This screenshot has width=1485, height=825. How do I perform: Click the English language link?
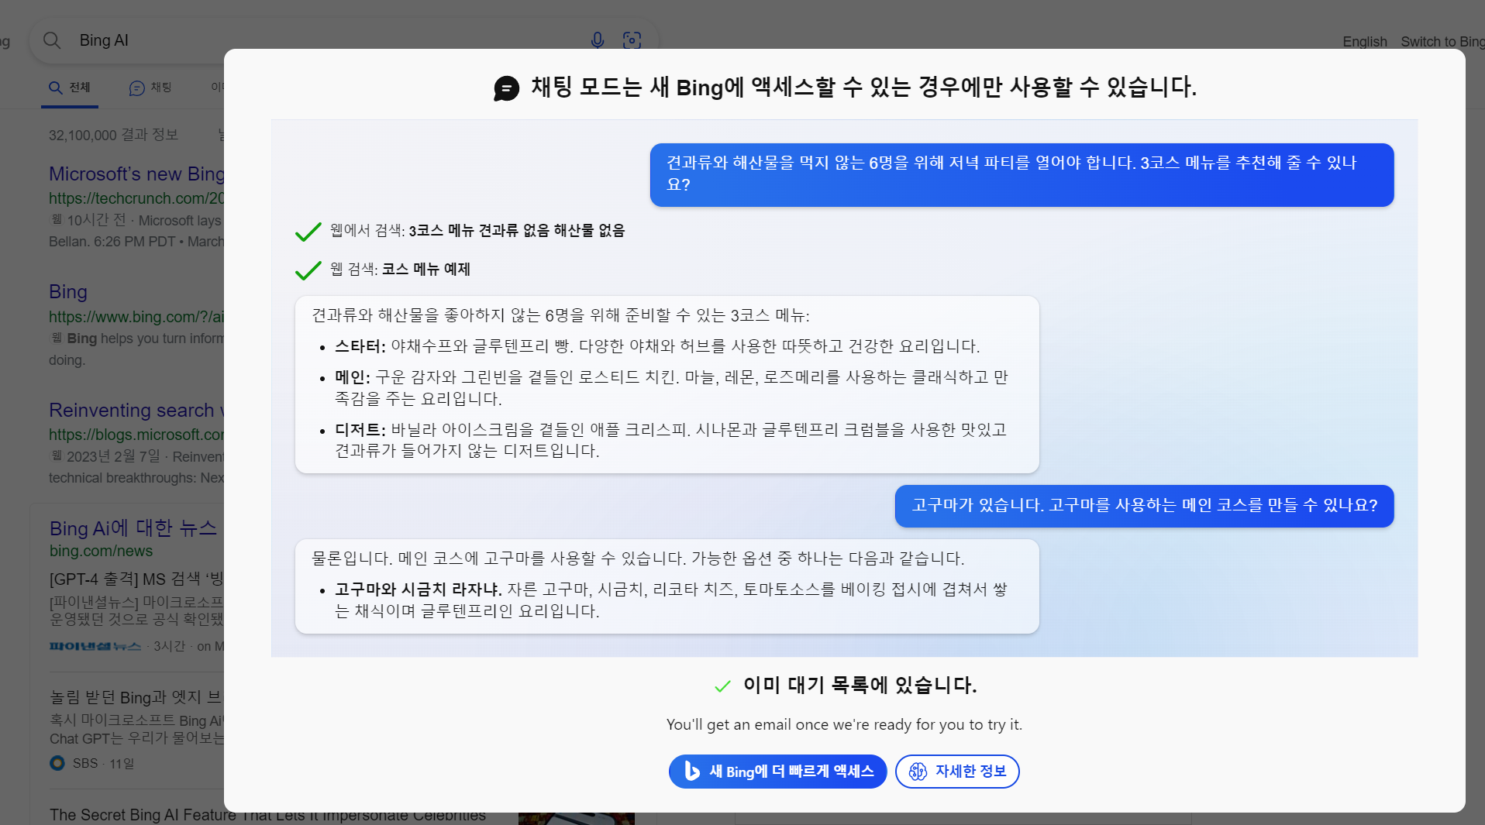(1364, 42)
